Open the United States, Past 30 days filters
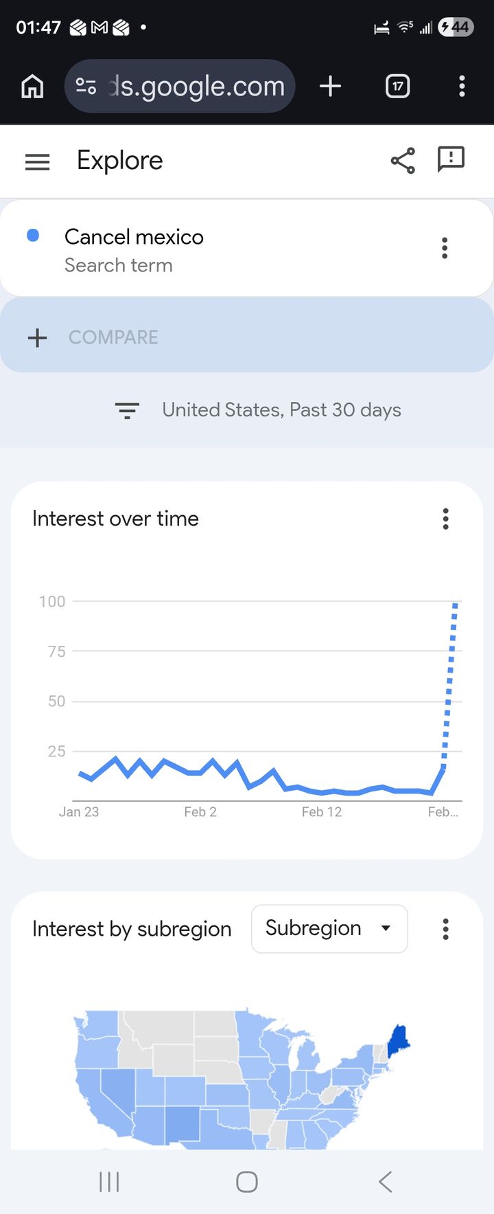 (281, 410)
